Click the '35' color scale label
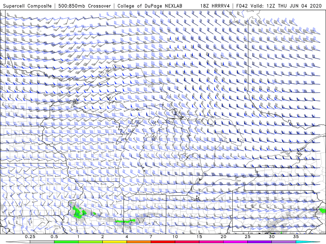326x244 pixels. click(296, 237)
